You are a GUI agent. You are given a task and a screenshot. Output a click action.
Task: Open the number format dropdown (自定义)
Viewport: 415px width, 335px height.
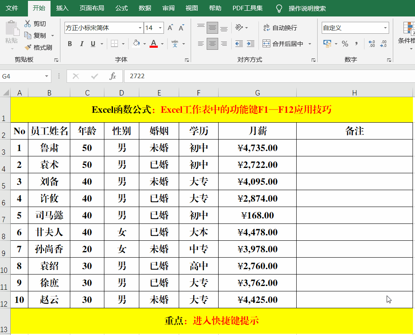point(385,28)
